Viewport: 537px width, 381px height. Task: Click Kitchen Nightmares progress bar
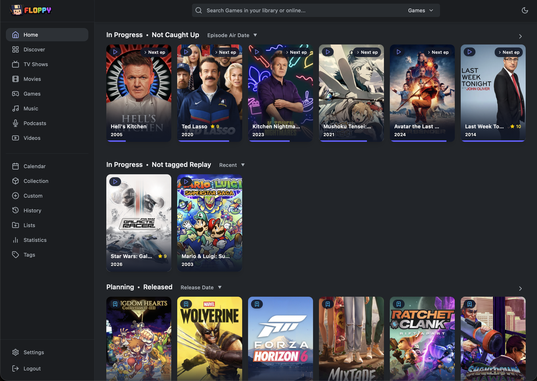(x=280, y=141)
